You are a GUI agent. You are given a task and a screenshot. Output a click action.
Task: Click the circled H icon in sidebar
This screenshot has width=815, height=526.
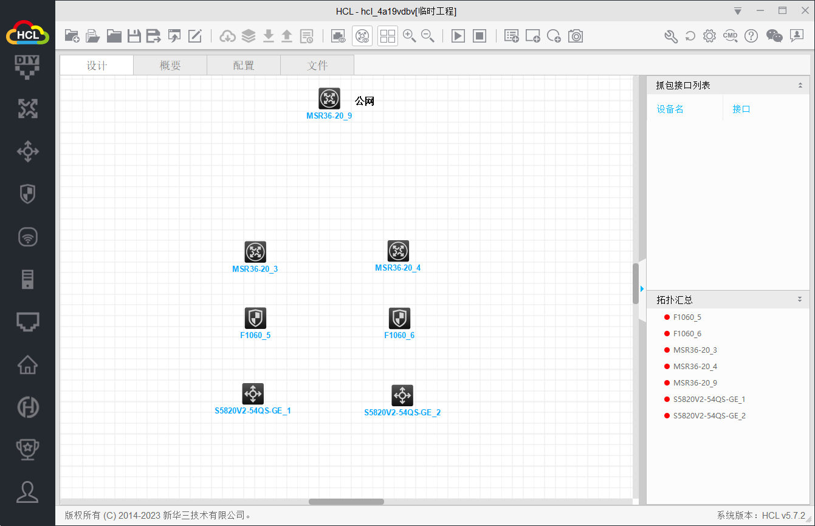click(x=27, y=407)
